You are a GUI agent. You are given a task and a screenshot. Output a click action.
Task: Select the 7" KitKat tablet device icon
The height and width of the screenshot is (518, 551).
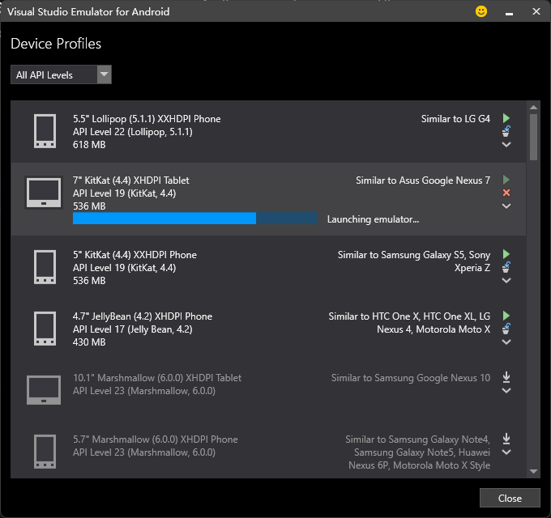coord(44,193)
